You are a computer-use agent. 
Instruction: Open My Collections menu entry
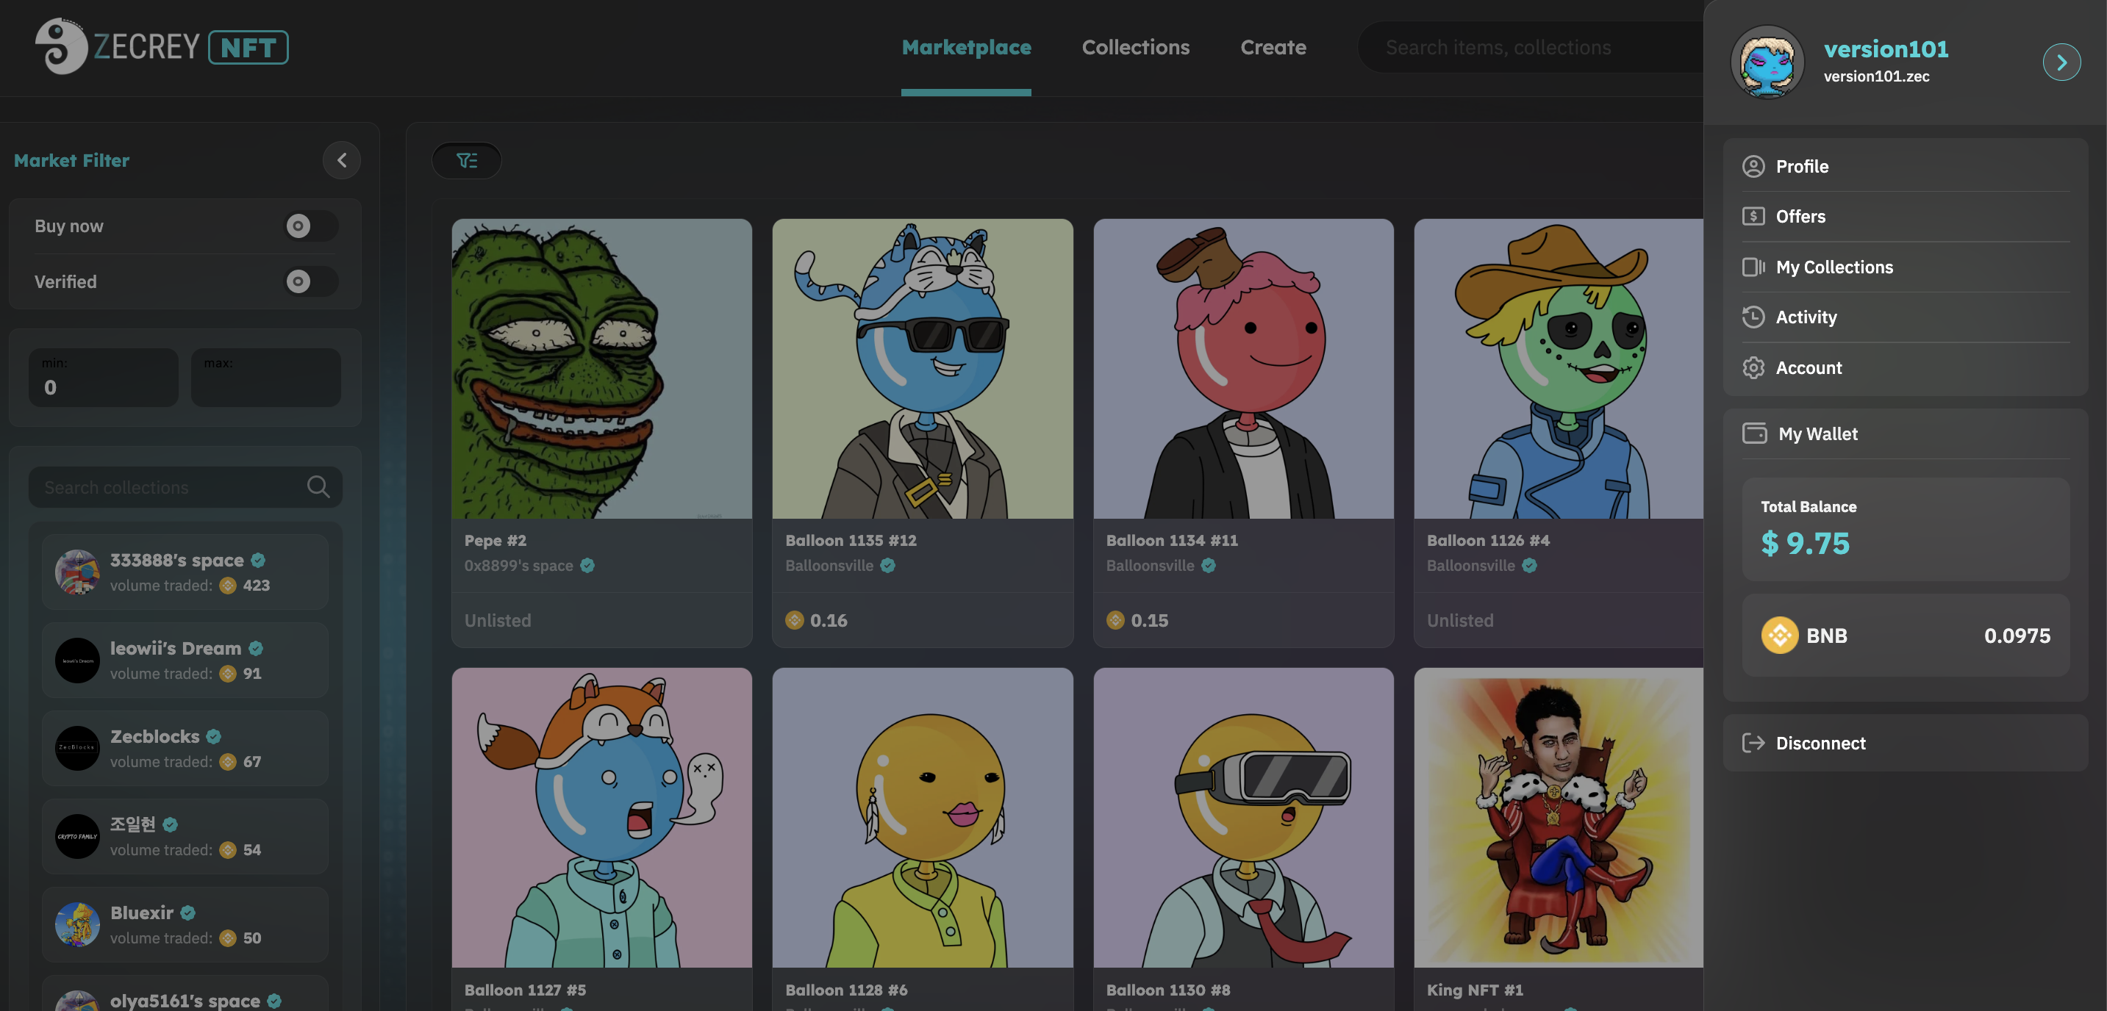1834,267
